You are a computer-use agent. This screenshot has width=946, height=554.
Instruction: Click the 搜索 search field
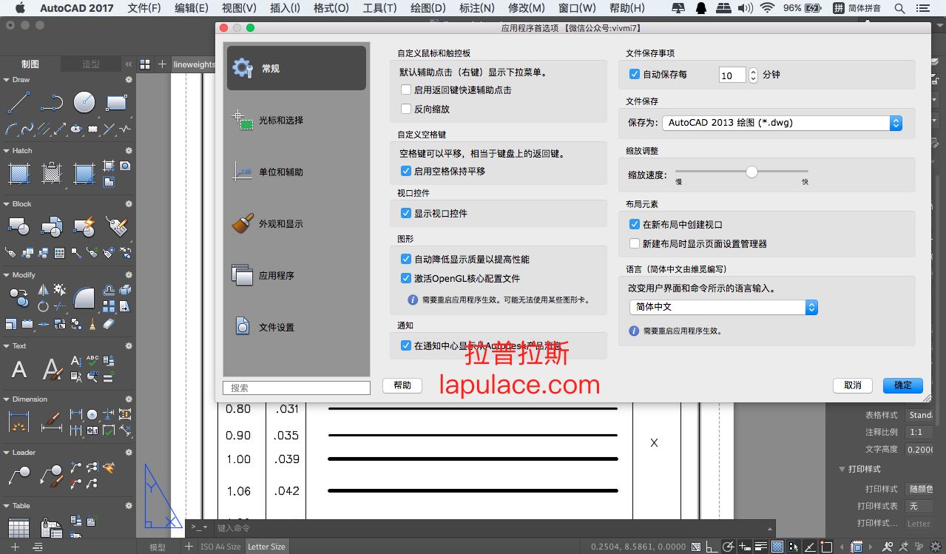[296, 388]
